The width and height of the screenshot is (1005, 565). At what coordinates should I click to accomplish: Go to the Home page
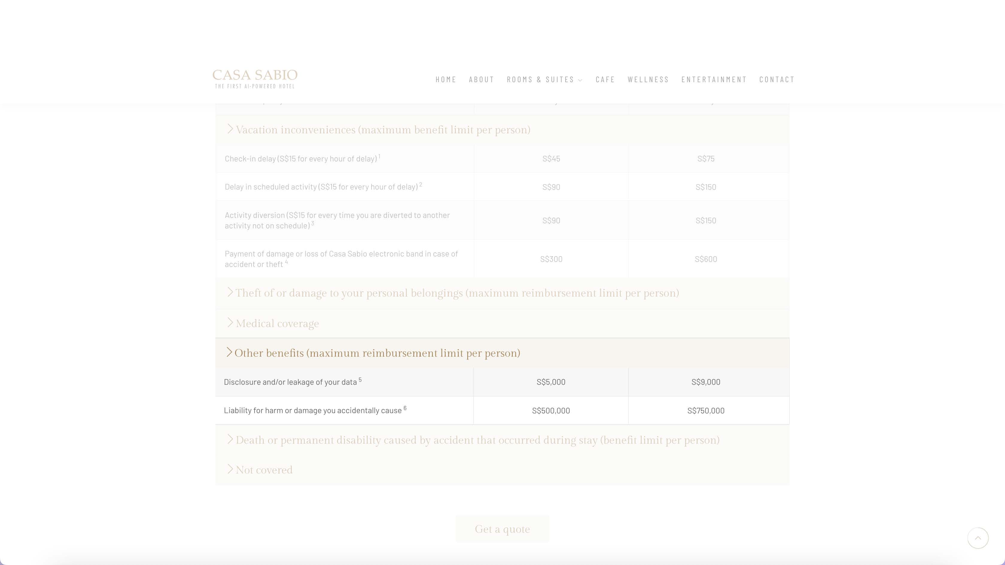pyautogui.click(x=446, y=80)
